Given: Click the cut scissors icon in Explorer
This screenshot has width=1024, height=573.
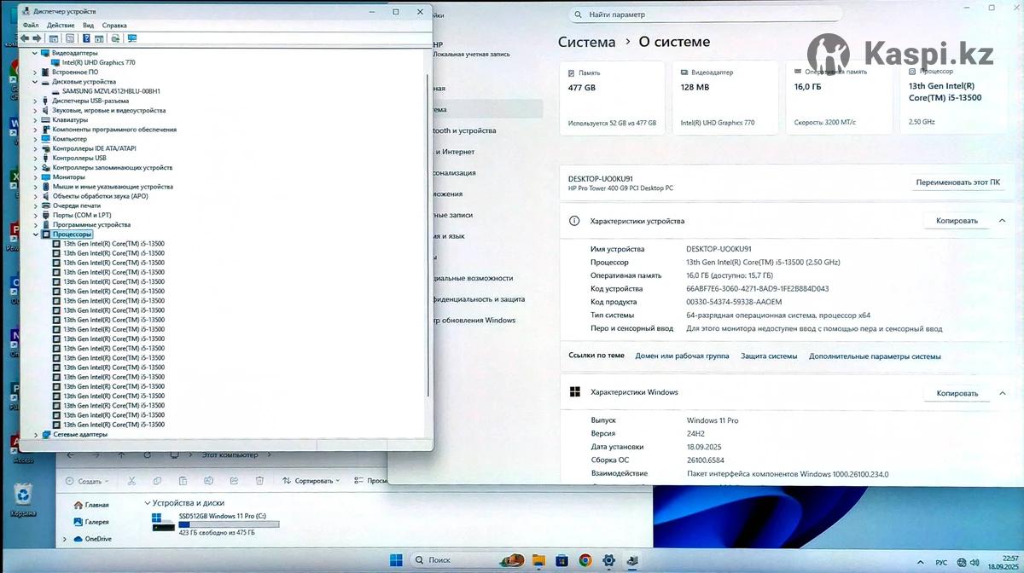Looking at the screenshot, I should point(131,481).
